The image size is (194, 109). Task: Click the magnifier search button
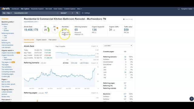pyautogui.click(x=77, y=13)
